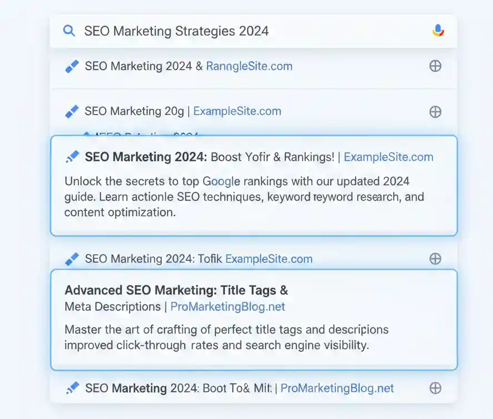Click the pencil icon on the bottom ProMarketingBlog result
493x419 pixels.
point(72,388)
